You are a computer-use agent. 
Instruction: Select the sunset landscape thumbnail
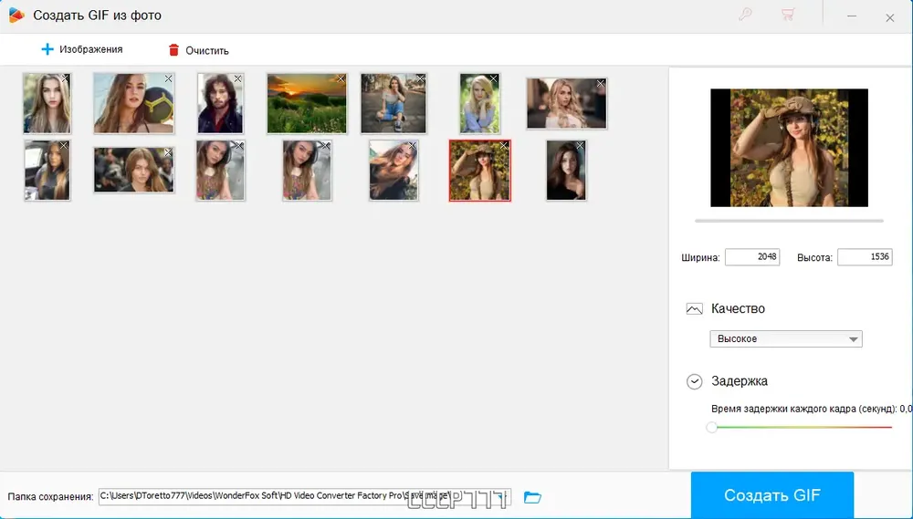coord(306,104)
